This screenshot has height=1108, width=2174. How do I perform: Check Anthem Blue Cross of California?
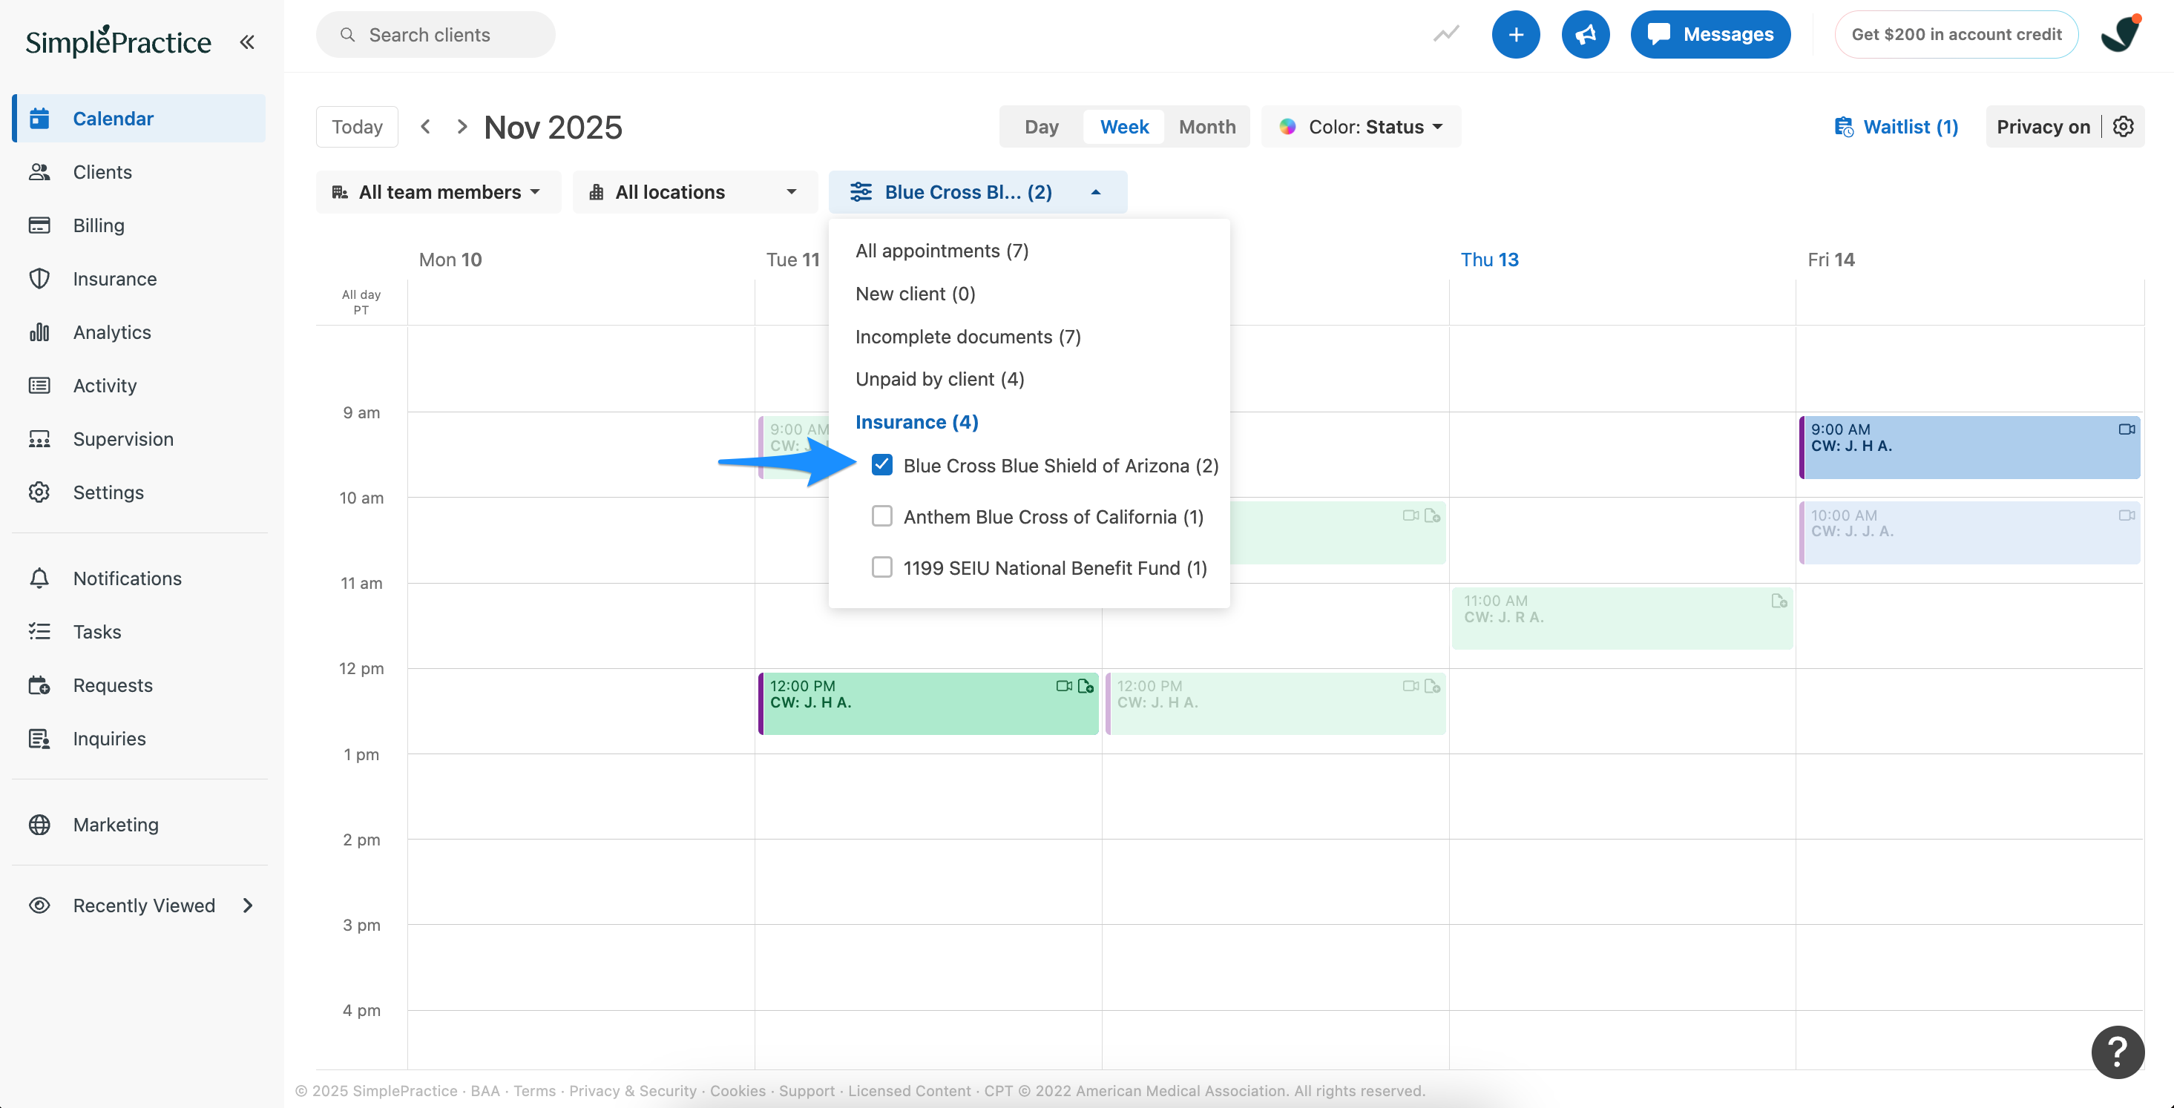pos(882,516)
